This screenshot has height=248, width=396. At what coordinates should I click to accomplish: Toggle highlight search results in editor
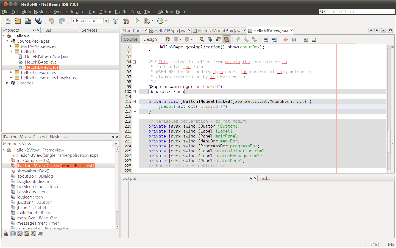click(226, 39)
